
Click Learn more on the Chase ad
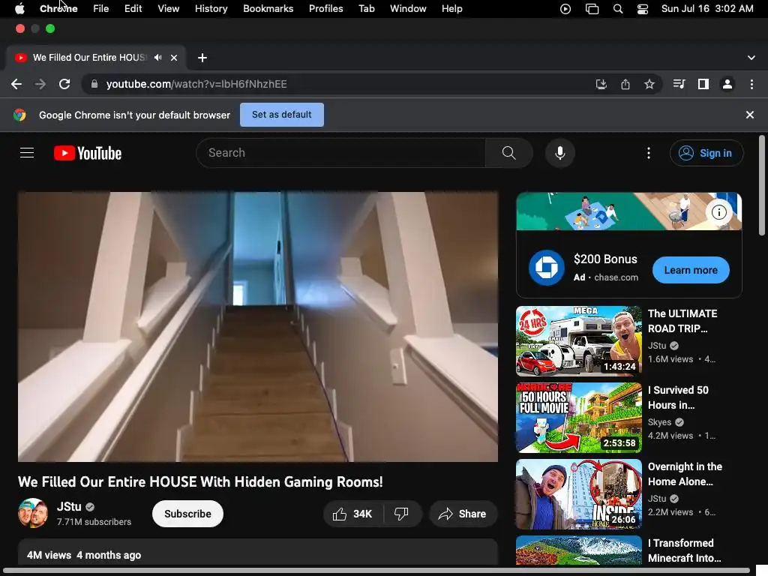tap(691, 270)
